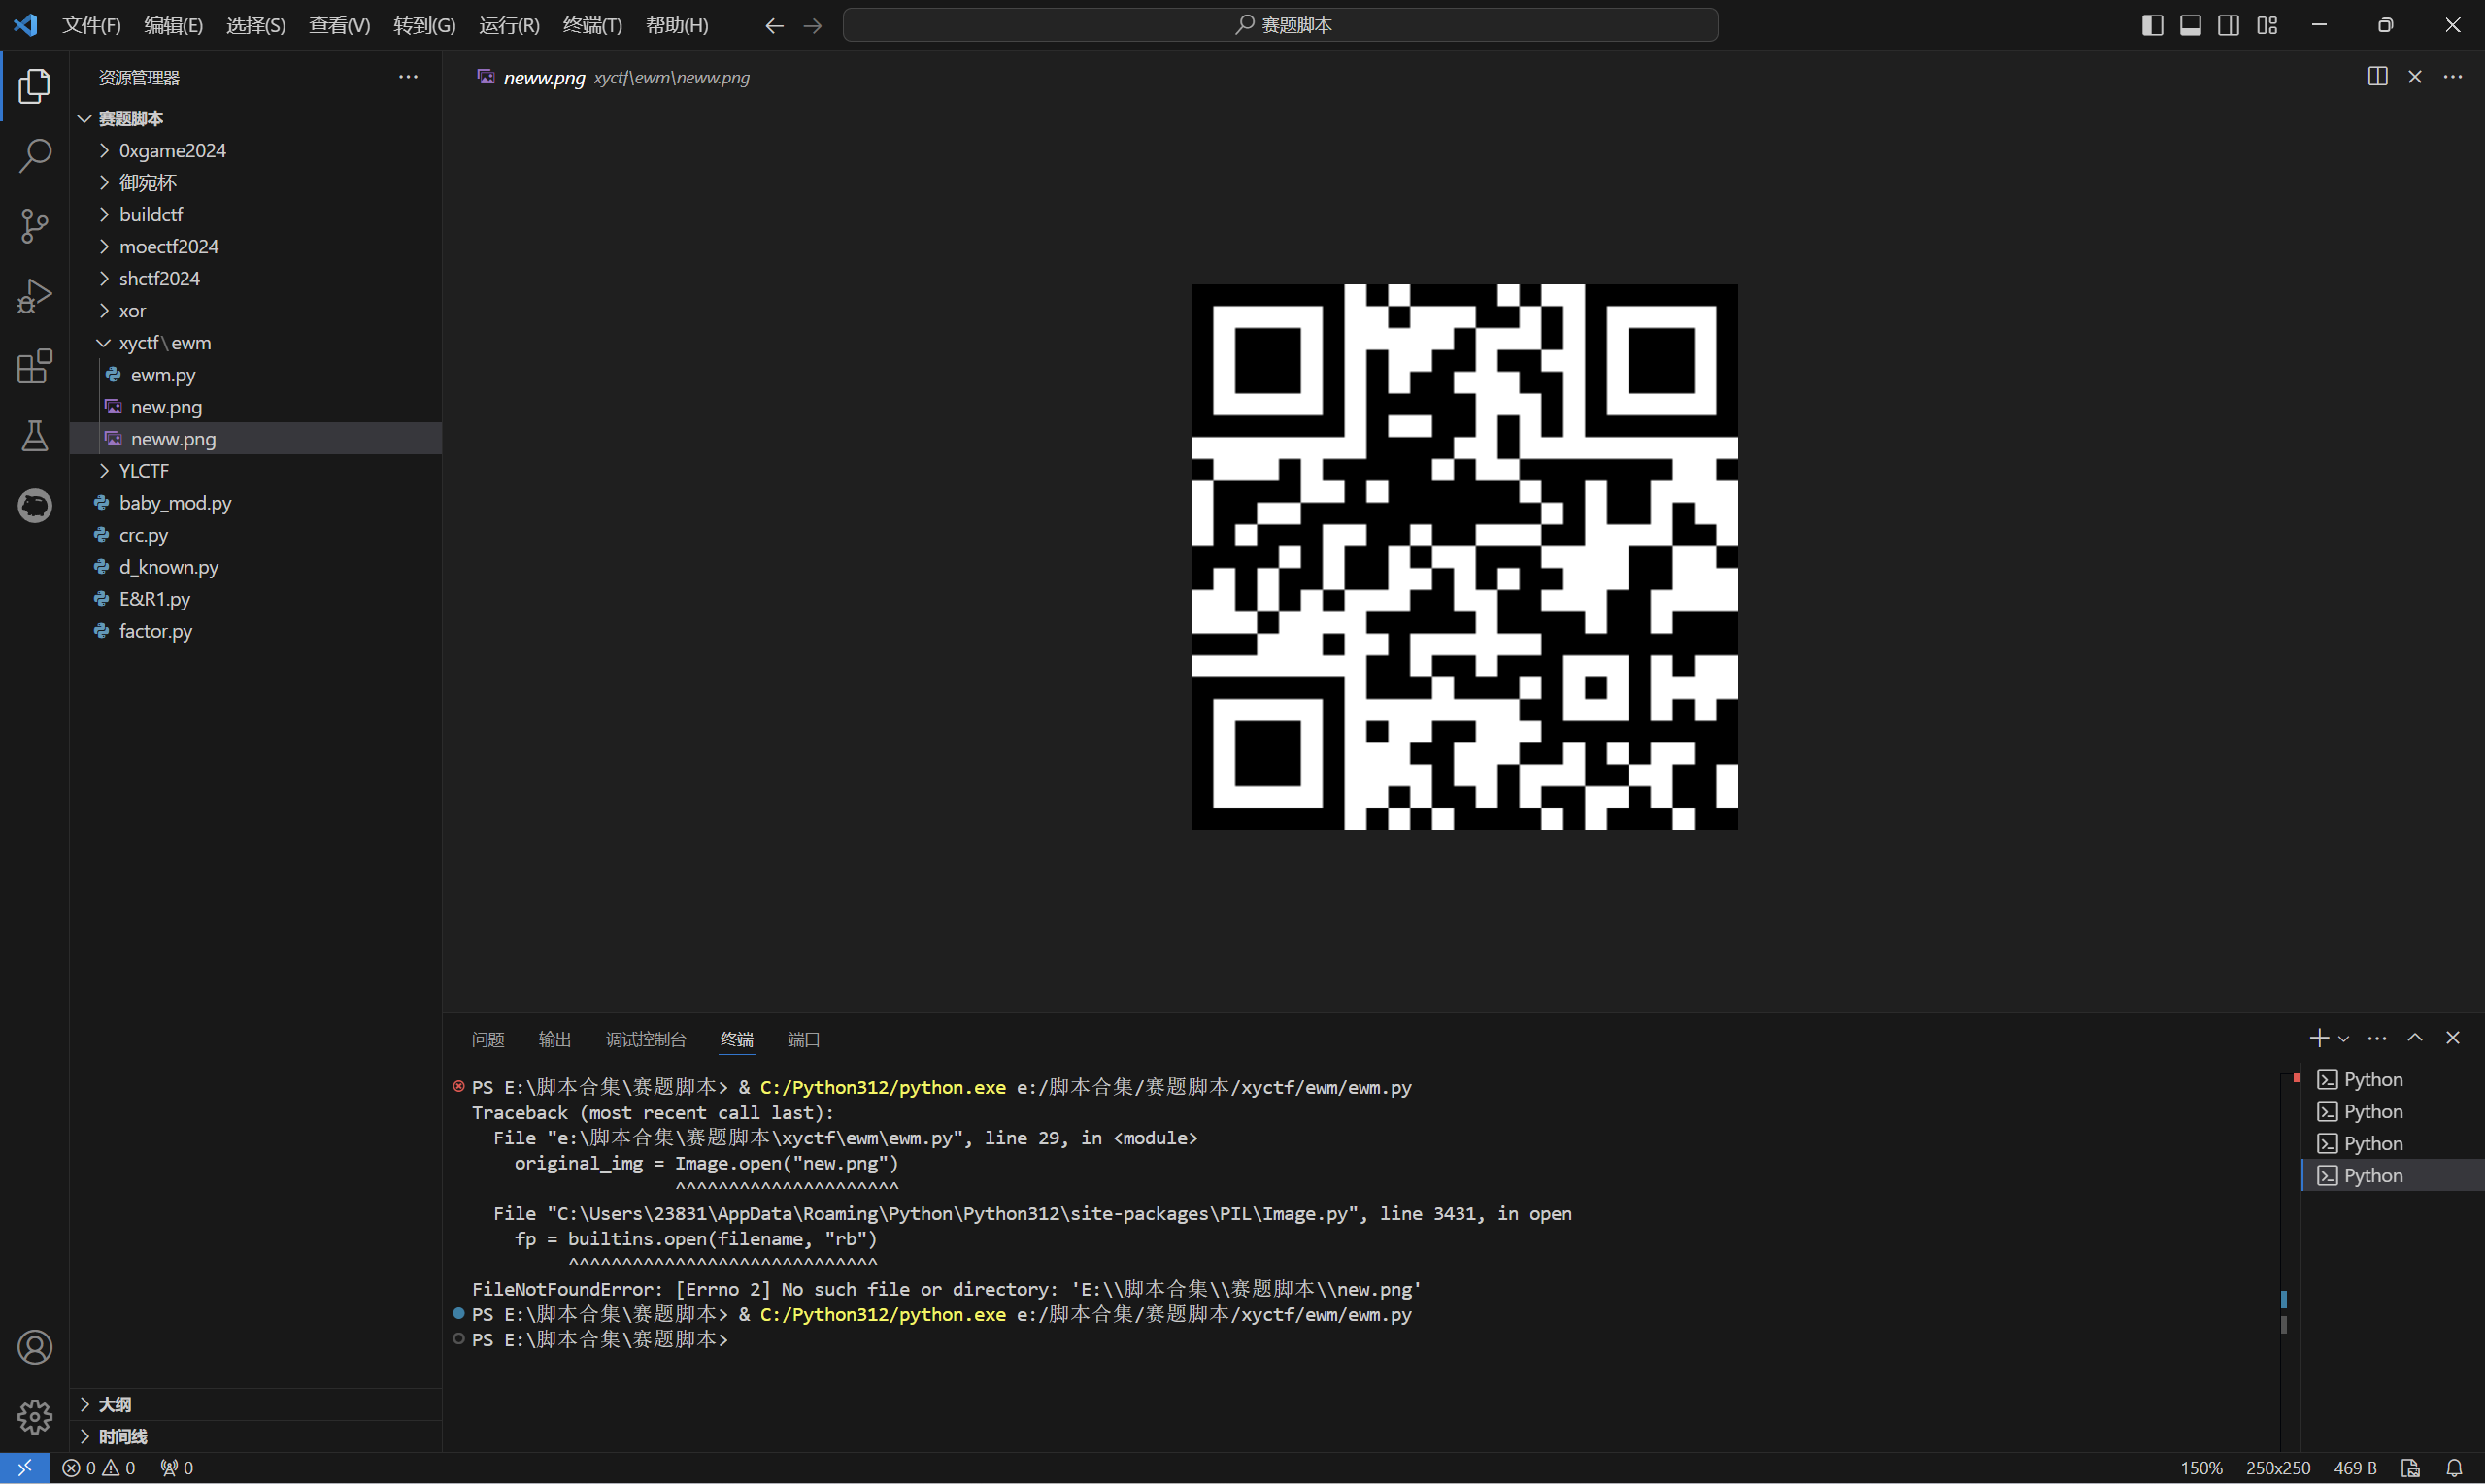Collapse the 赛题脚本 root folder
Viewport: 2485px width, 1484px height.
tap(255, 119)
